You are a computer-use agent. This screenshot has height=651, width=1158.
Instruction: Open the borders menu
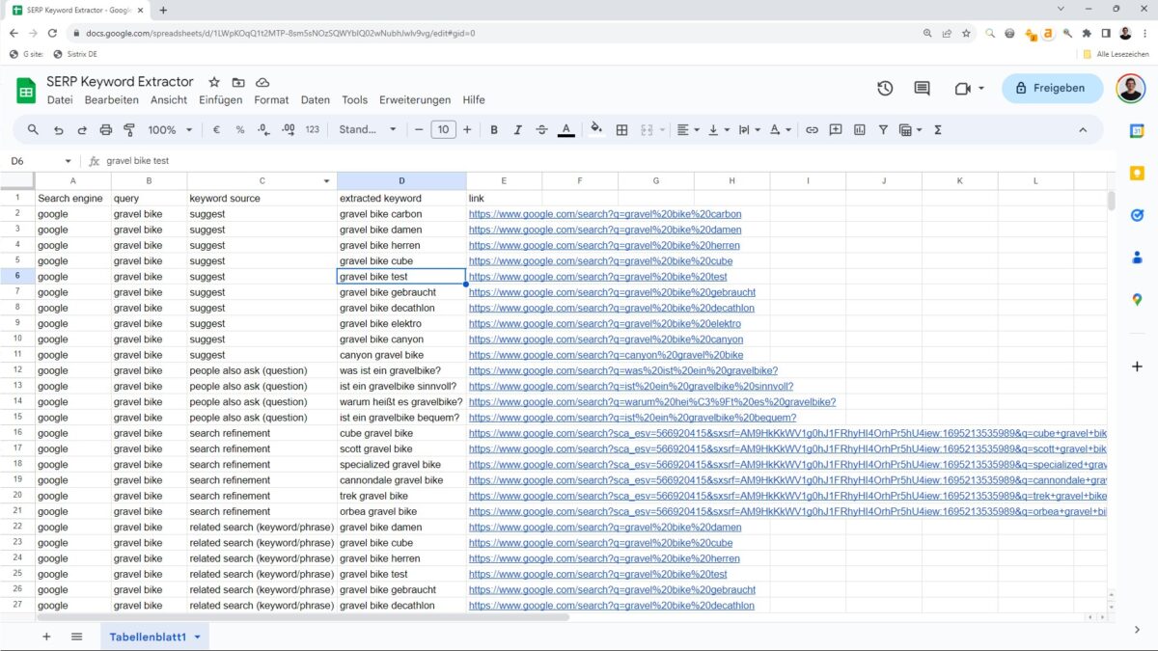pos(622,129)
